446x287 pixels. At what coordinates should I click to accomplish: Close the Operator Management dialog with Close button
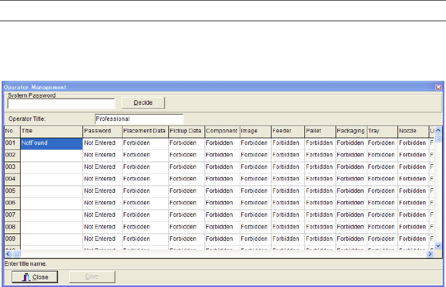[35, 277]
